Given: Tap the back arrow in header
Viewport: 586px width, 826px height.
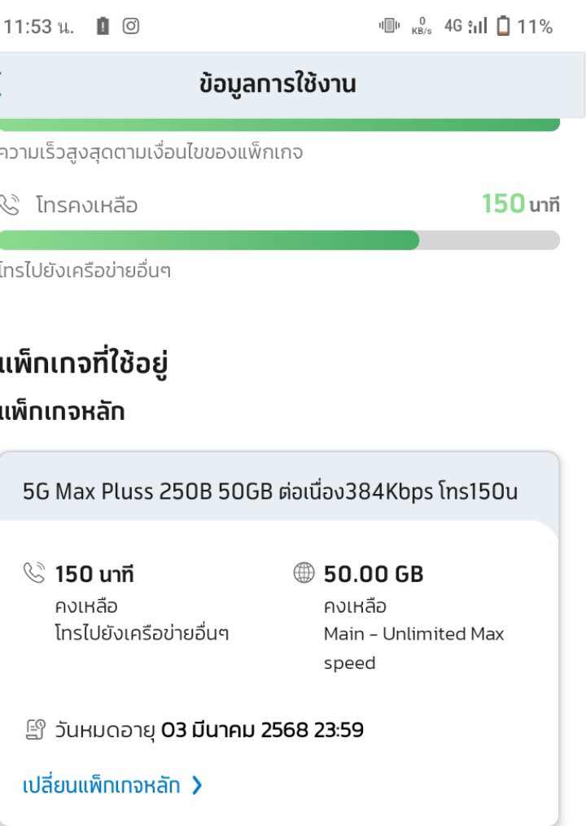Looking at the screenshot, I should click(2, 85).
